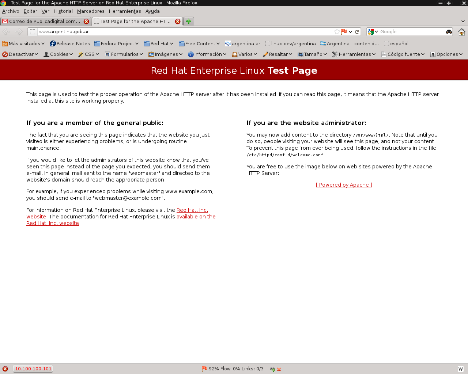This screenshot has width=468, height=374.
Task: Open Resaltar developer menu
Action: point(277,54)
